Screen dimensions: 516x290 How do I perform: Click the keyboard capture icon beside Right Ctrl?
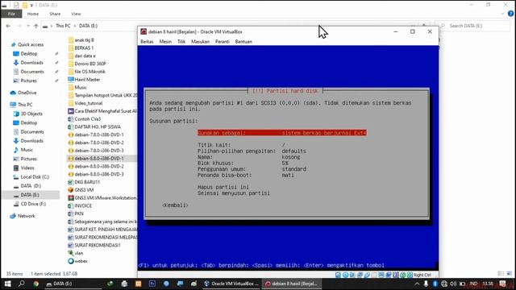pos(410,275)
